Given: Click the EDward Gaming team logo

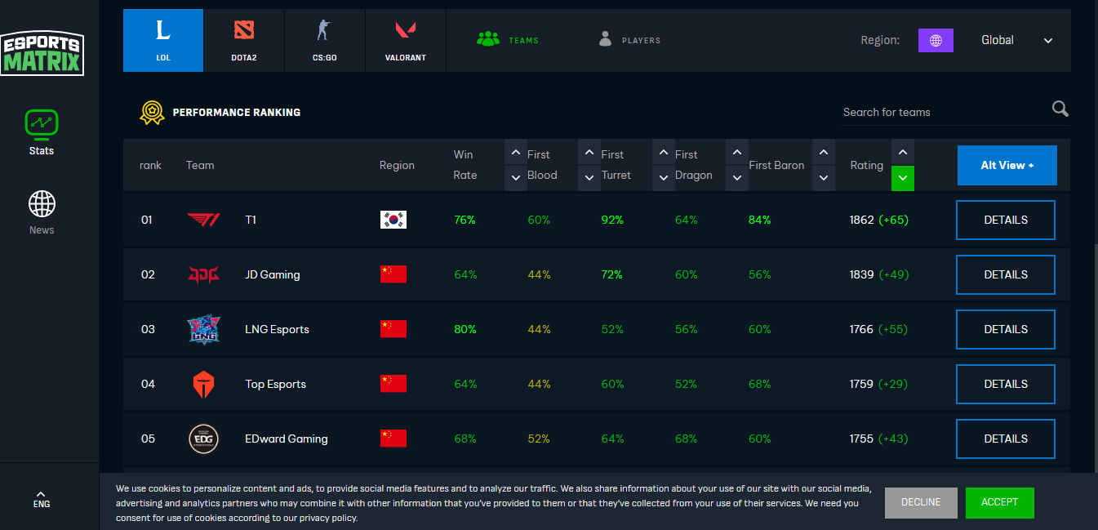Looking at the screenshot, I should (x=203, y=439).
